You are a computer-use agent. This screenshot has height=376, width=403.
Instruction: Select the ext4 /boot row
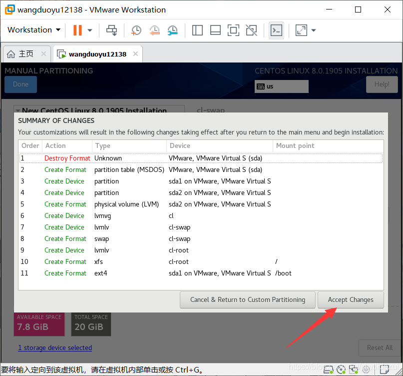[201, 273]
